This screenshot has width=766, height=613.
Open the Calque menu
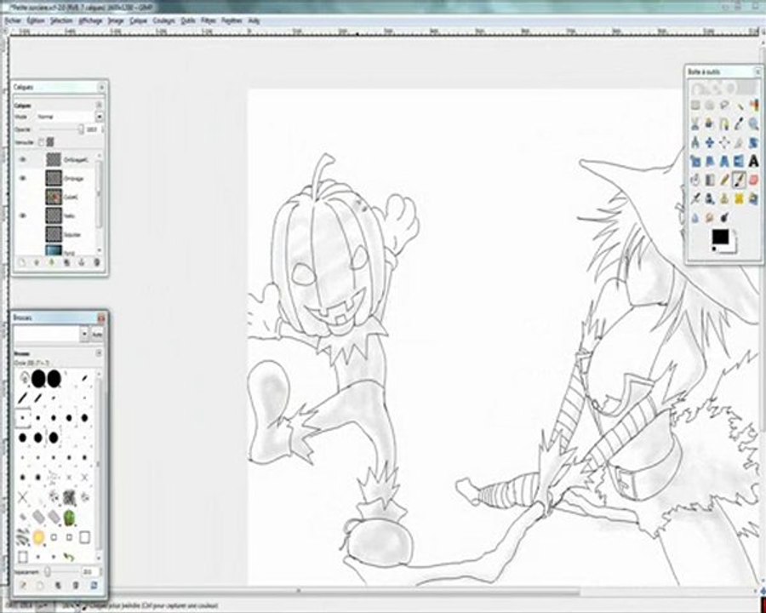138,20
